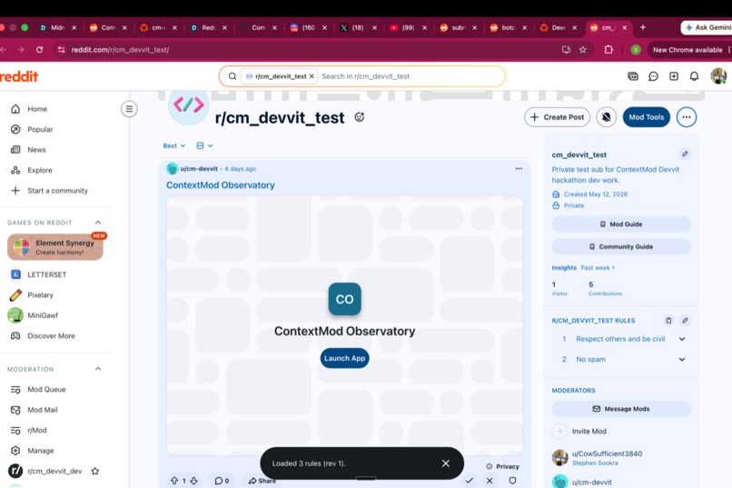Reload the current page
The image size is (732, 488).
pyautogui.click(x=40, y=49)
